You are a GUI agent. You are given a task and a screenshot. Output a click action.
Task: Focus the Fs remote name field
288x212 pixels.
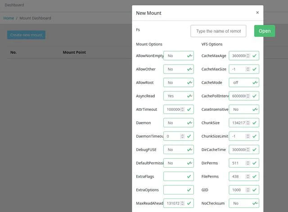tap(218, 31)
